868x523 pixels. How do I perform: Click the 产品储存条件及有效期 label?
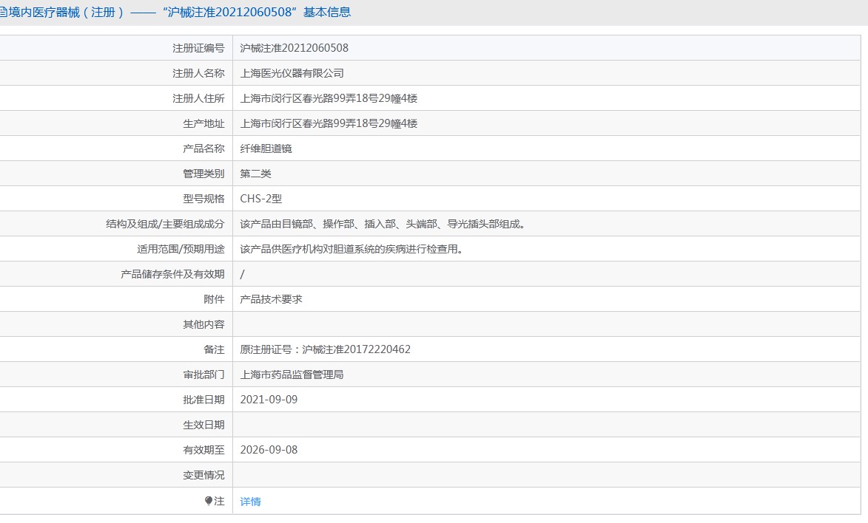click(172, 274)
